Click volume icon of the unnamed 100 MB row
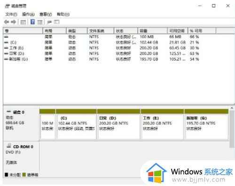Image resolution: width=235 pixels, height=186 pixels. (x=6, y=37)
